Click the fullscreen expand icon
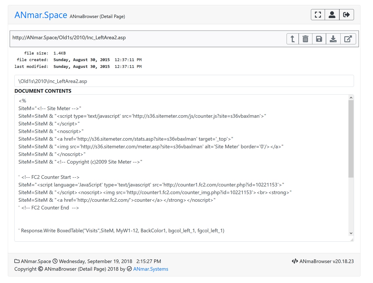The image size is (373, 283). tap(318, 15)
